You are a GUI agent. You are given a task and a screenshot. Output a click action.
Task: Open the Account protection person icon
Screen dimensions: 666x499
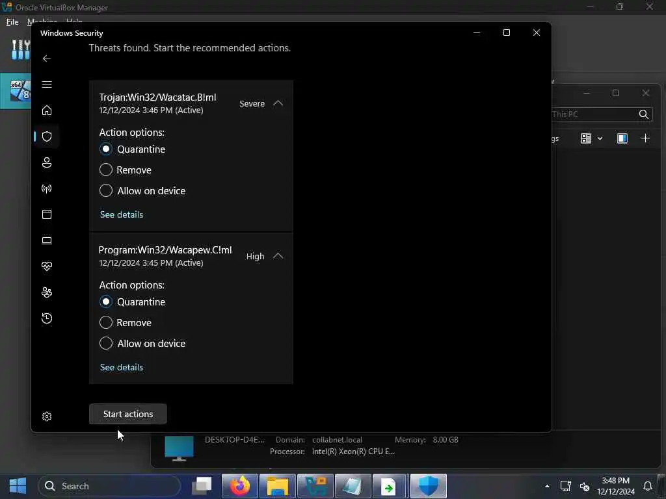pyautogui.click(x=47, y=162)
